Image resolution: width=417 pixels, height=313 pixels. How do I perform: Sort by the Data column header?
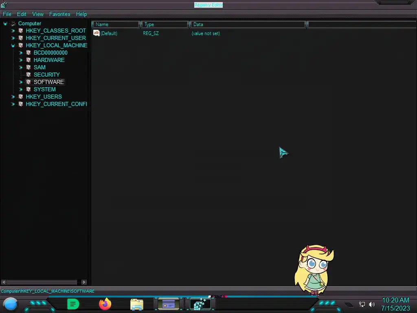coord(248,24)
